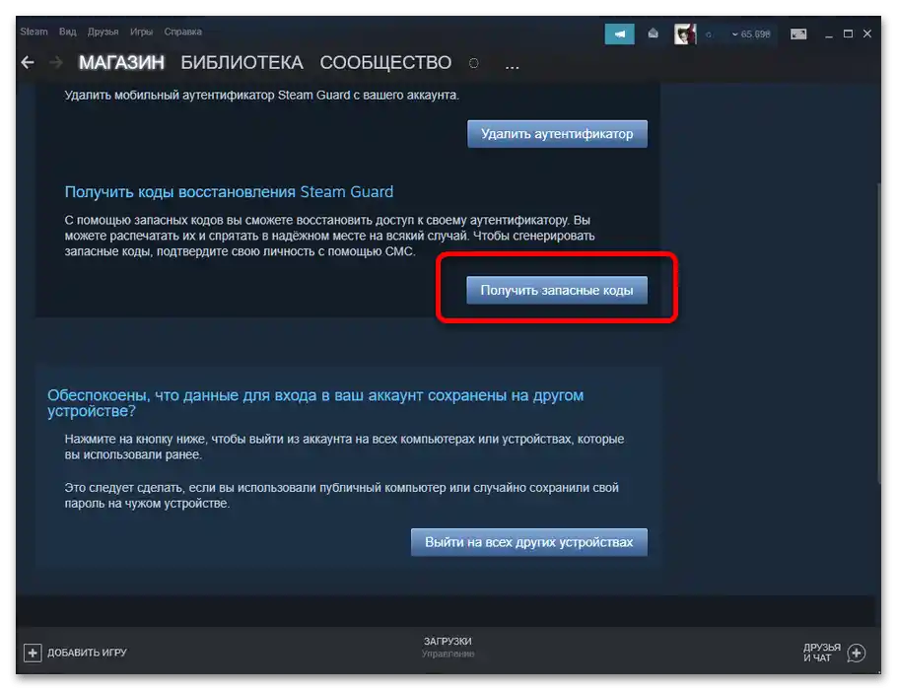Click ДОБАВИТЬ ИГРУ label

[x=87, y=653]
